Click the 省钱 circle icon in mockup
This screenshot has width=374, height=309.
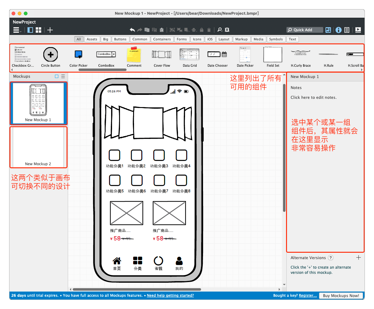[x=158, y=261]
